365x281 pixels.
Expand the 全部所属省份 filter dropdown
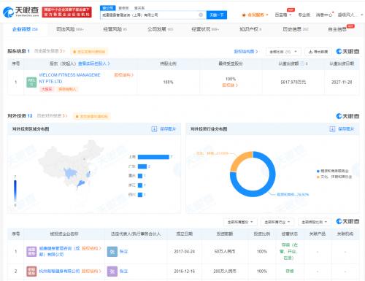(x=240, y=222)
